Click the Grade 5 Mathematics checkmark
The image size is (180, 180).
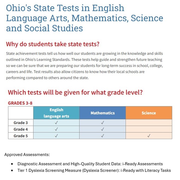102,136
